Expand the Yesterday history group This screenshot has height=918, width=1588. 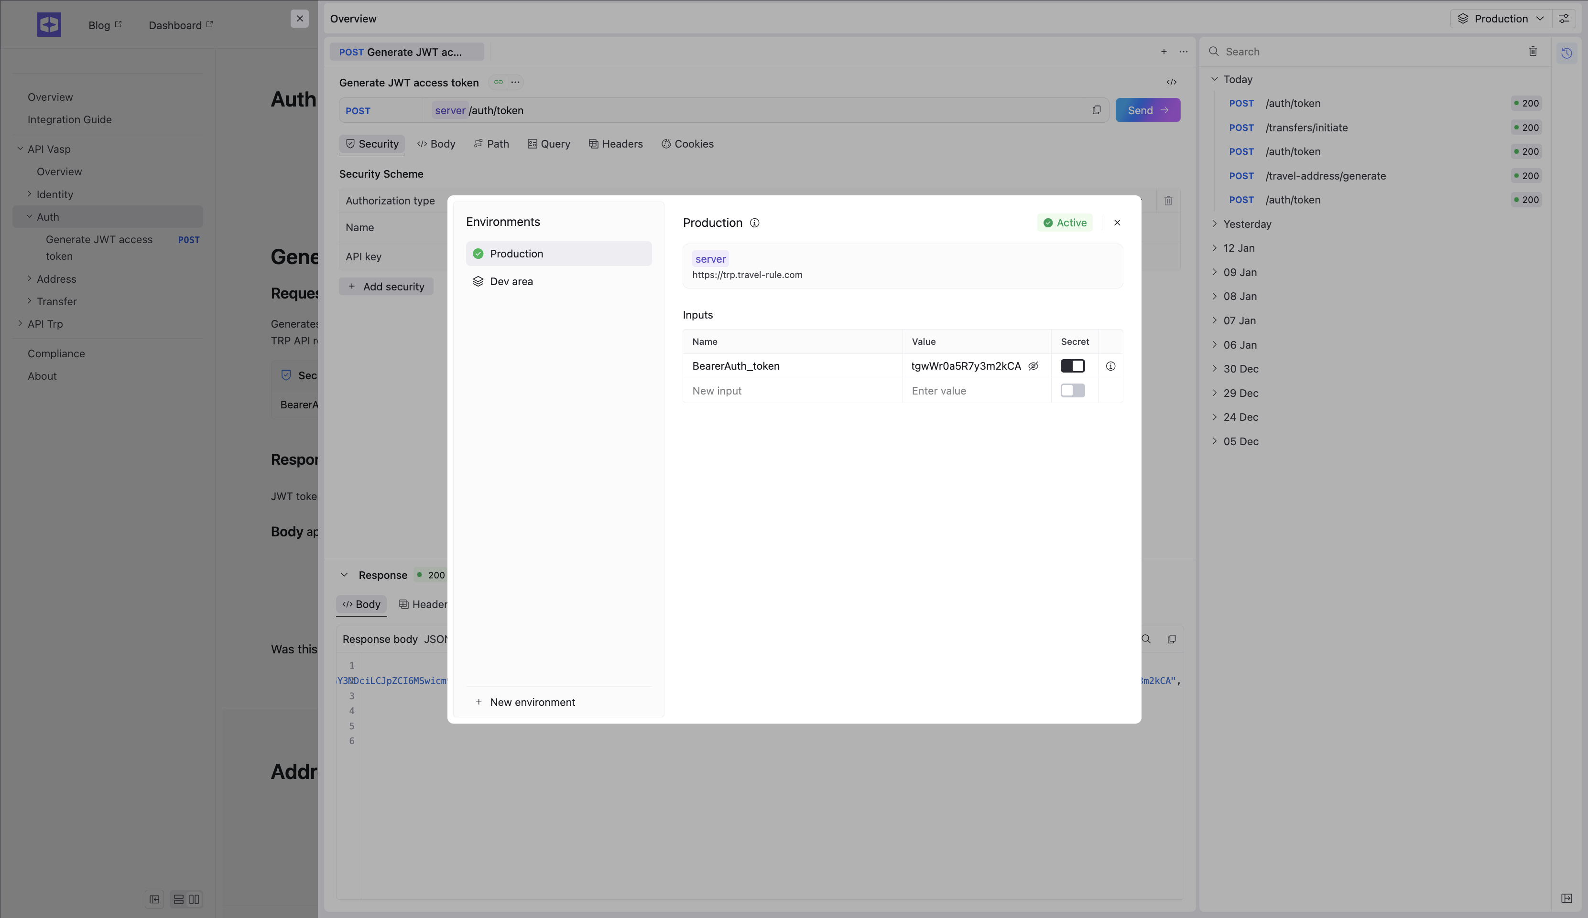[x=1247, y=224]
